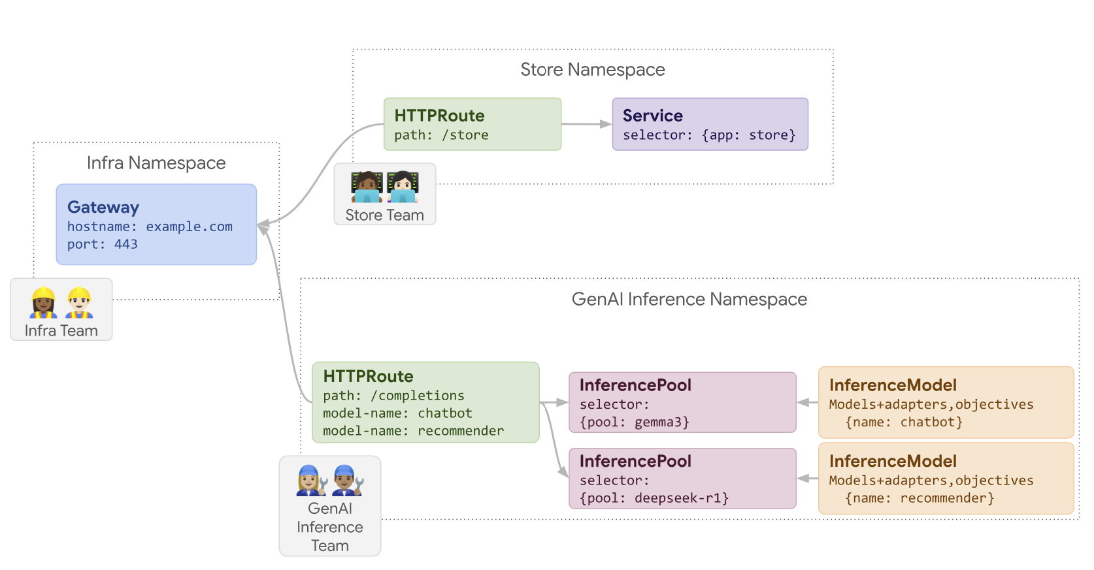Select the Gateway box for example.com
The width and height of the screenshot is (1094, 570).
coord(156,224)
